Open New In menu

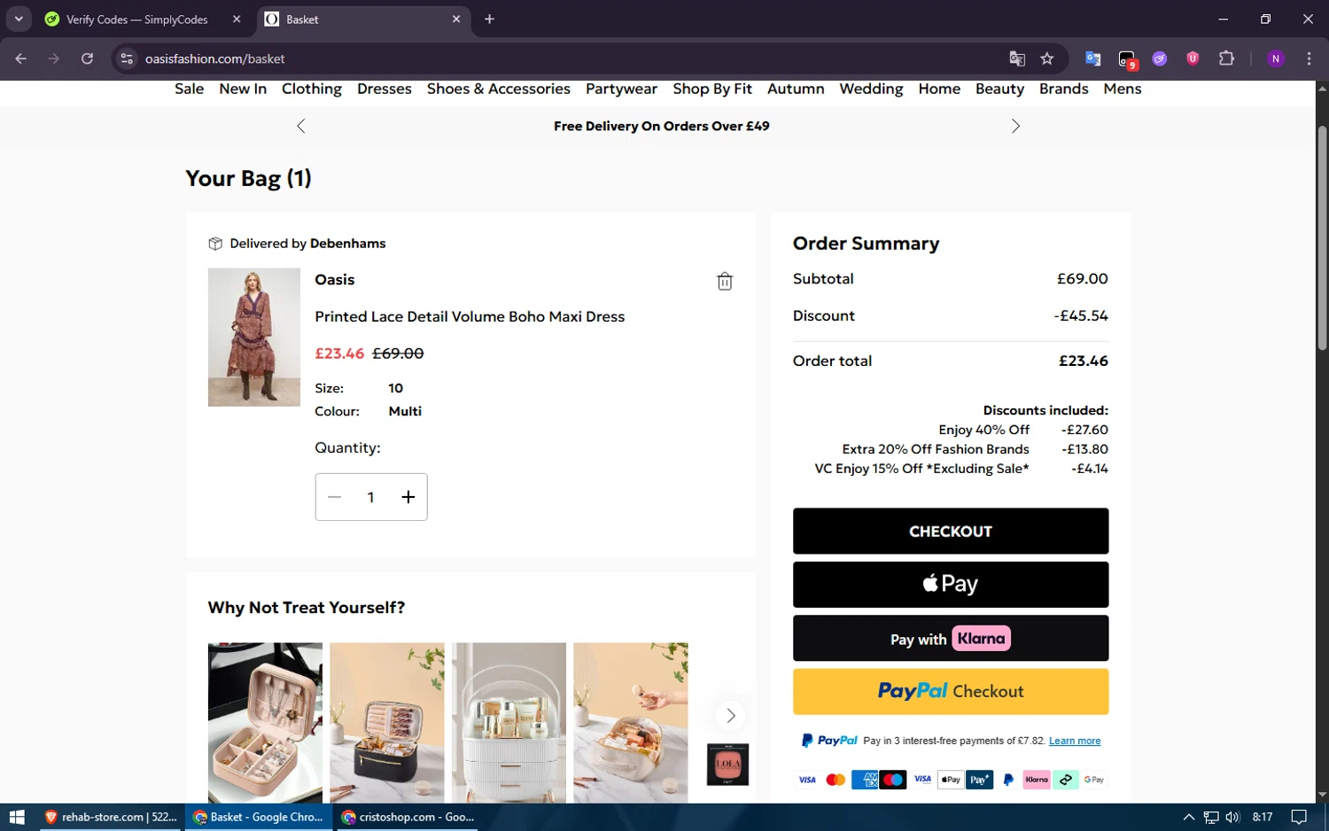point(243,89)
